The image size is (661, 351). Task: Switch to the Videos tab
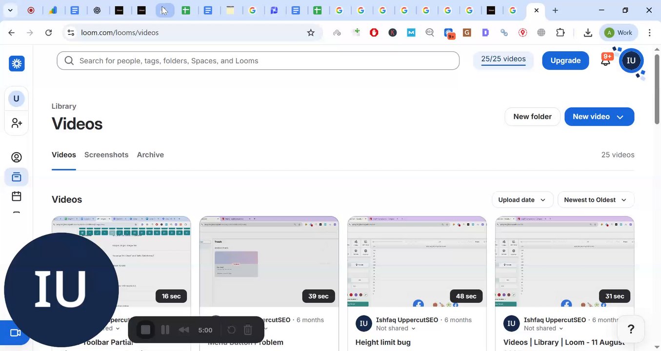tap(64, 155)
